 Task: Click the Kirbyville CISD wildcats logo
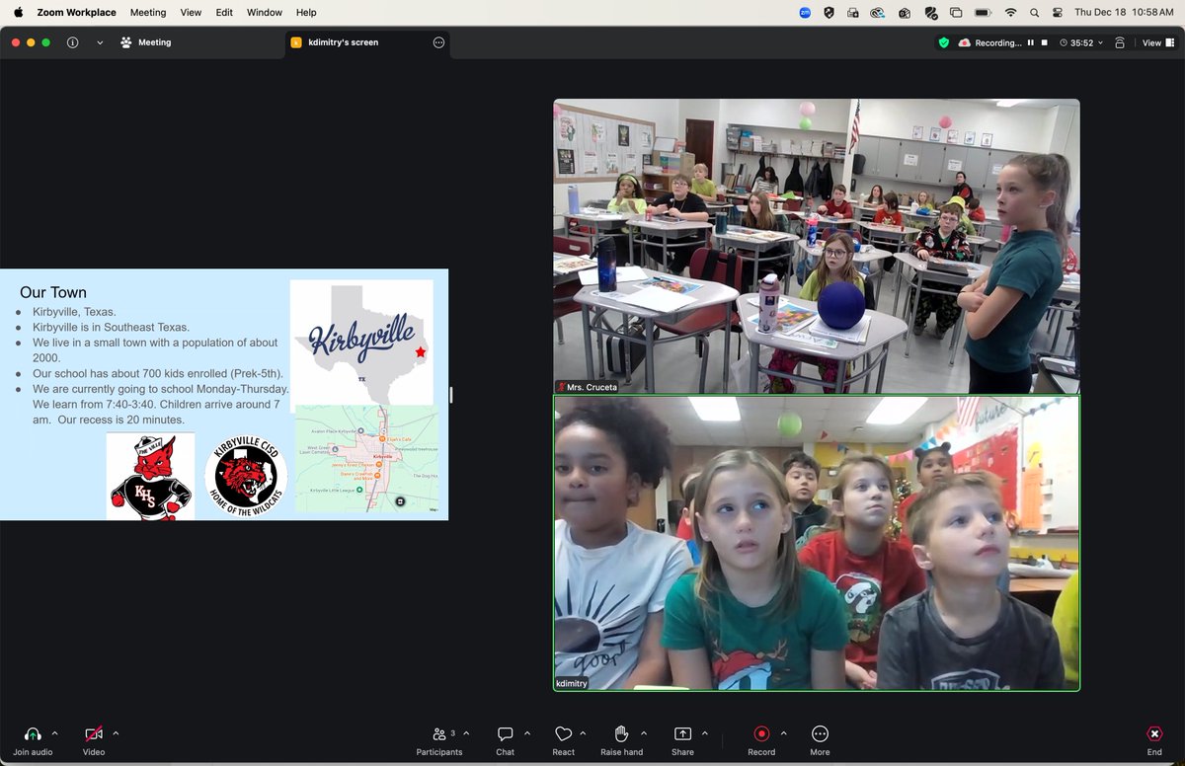click(x=246, y=477)
